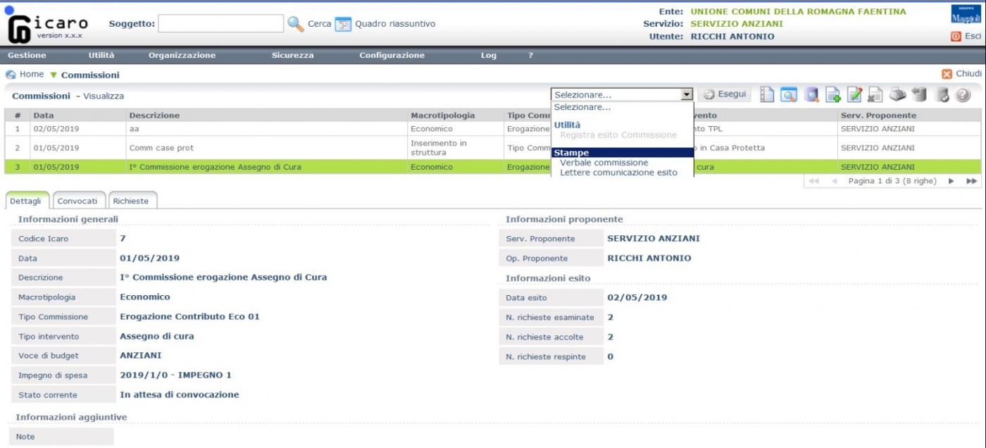The image size is (986, 448).
Task: Switch to the Richieste tab
Action: coord(132,201)
